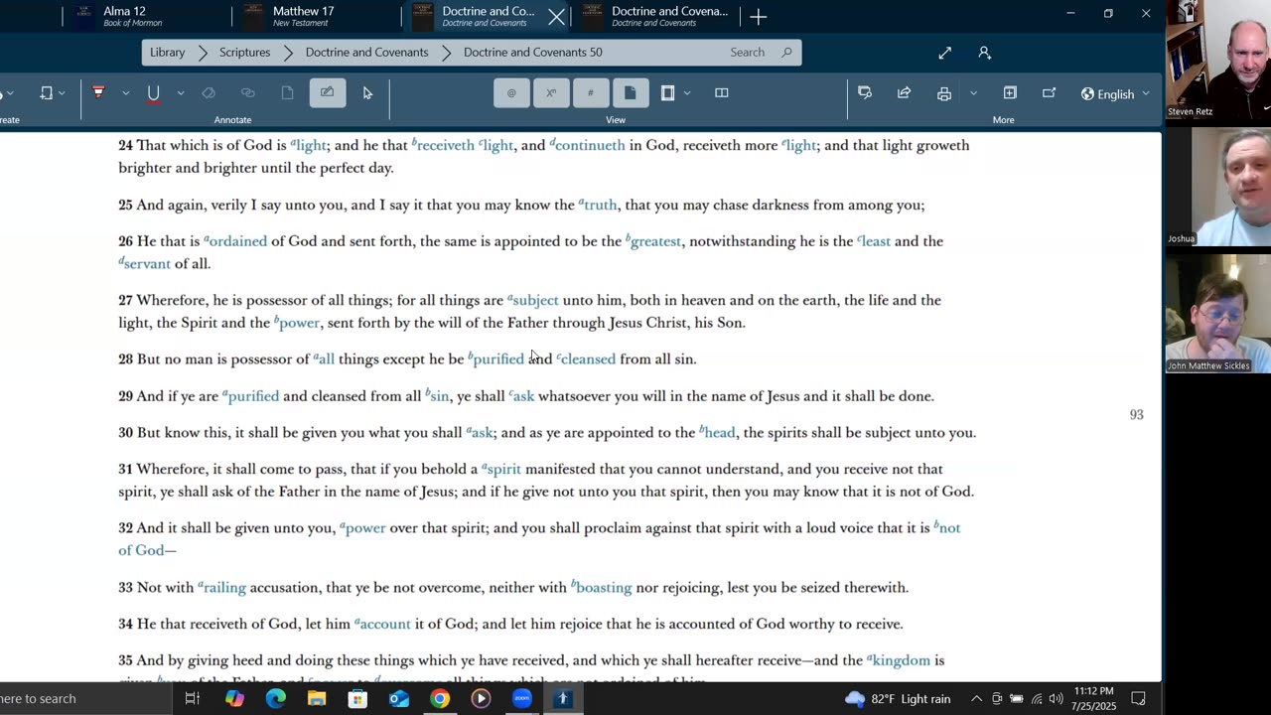Toggle the # verse numbers view
Viewport: 1271px width, 715px height.
click(590, 93)
